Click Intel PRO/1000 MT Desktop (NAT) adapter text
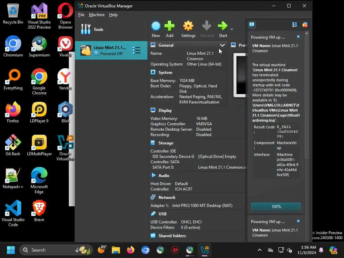This screenshot has width=344, height=258. [202, 206]
